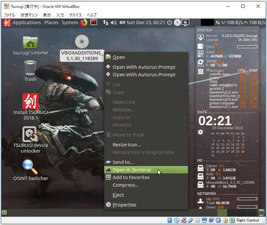The height and width of the screenshot is (225, 267).
Task: Eject the VBOXADDITIONS disc
Action: [146, 195]
